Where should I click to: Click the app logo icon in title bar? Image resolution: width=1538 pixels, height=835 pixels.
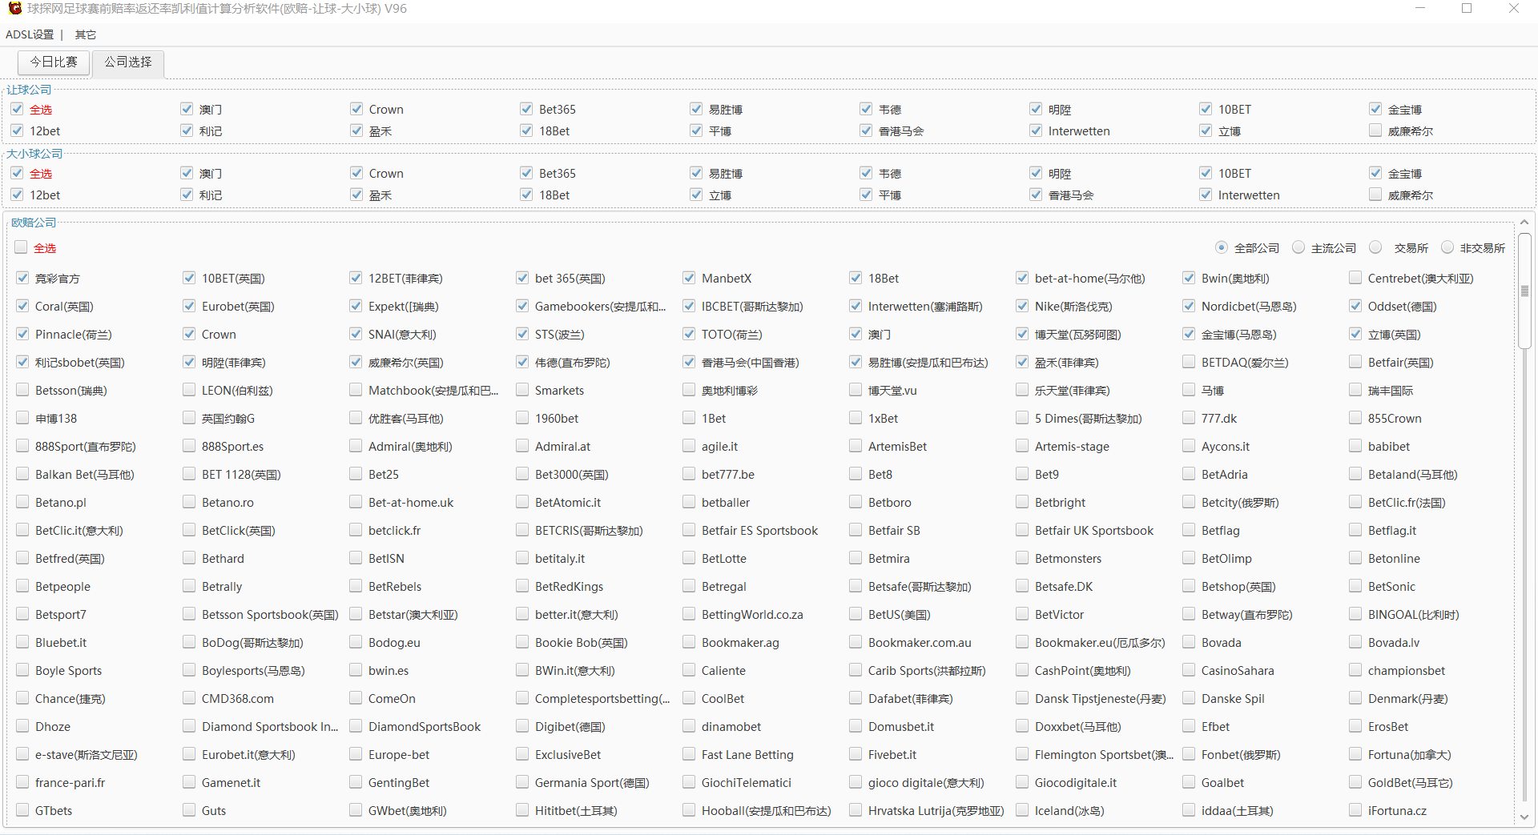14,9
